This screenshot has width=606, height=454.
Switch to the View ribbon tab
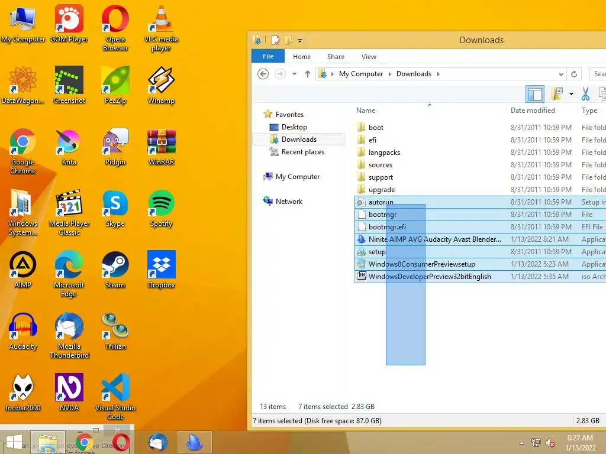[369, 57]
